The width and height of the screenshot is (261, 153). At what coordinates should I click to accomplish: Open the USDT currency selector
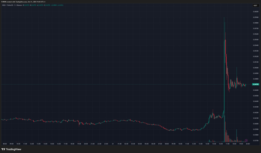[x=255, y=5]
